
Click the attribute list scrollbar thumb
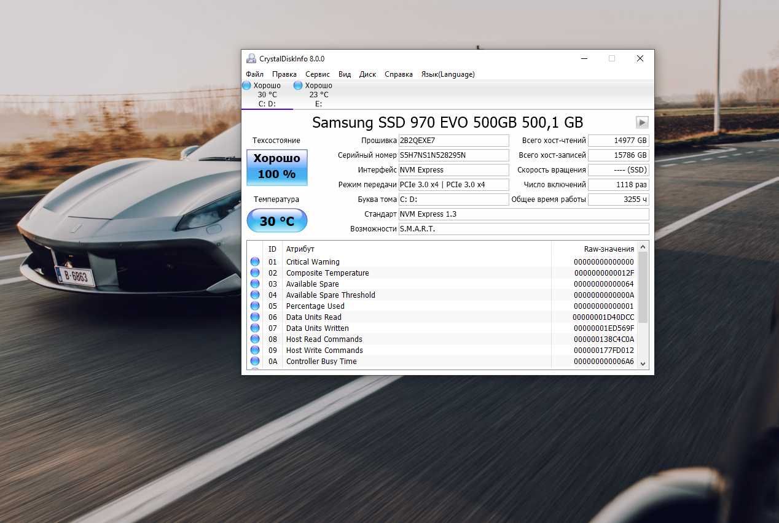(x=643, y=287)
